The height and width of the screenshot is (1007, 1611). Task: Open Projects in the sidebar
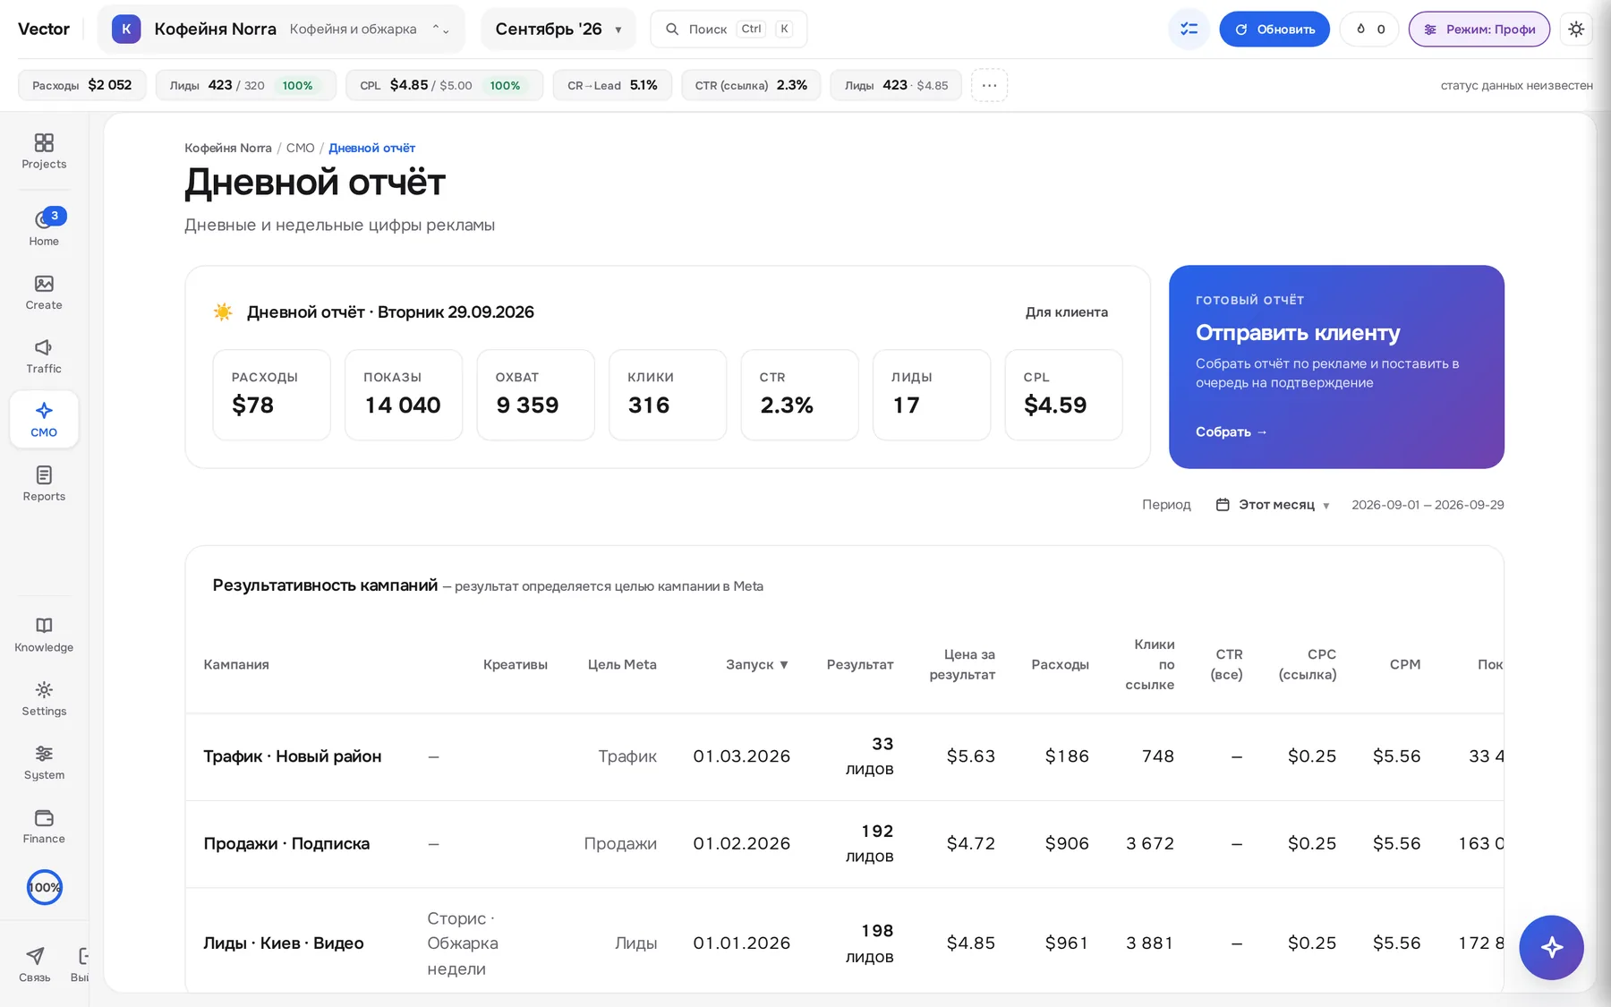[x=44, y=151]
